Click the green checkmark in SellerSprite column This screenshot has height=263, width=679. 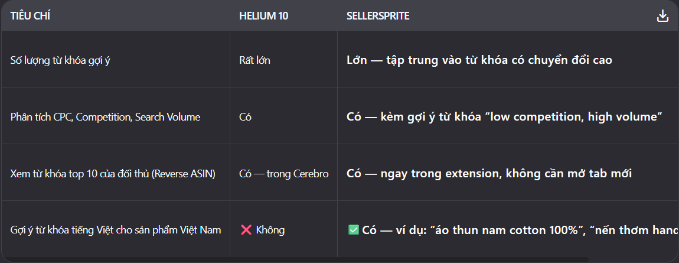pyautogui.click(x=353, y=230)
